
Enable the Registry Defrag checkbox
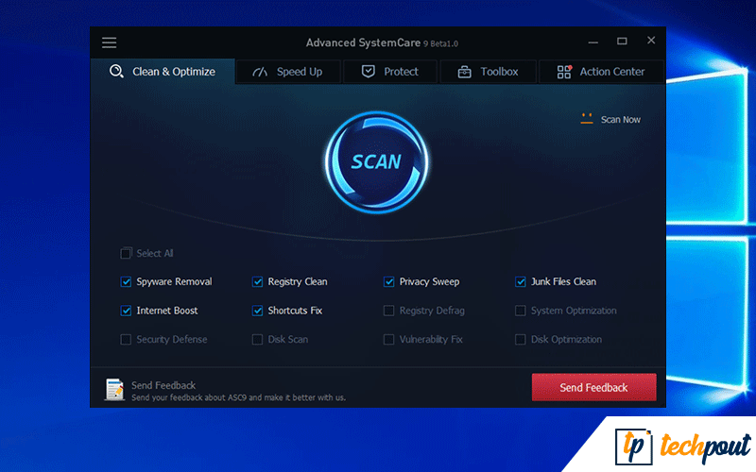click(x=389, y=311)
